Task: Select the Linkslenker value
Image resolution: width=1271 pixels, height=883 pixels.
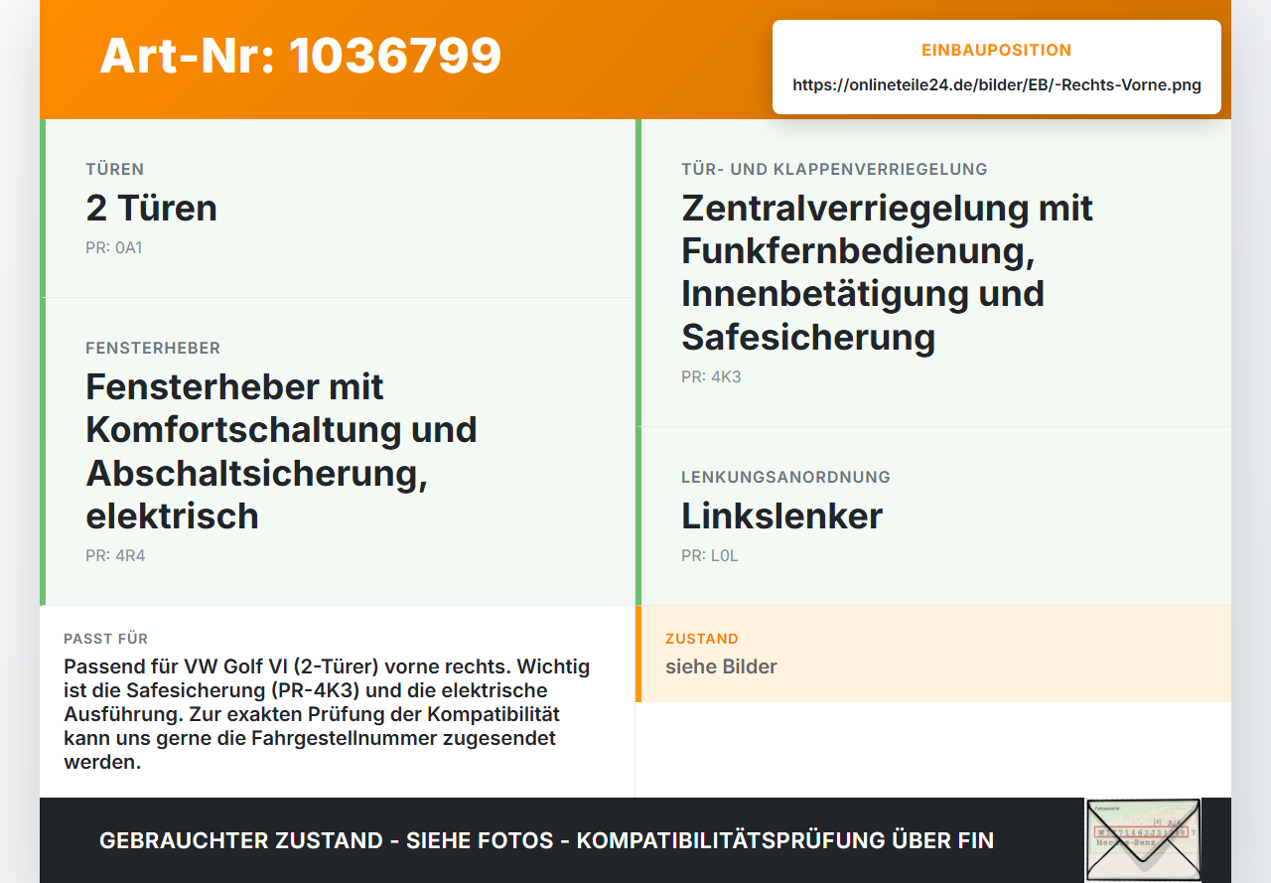Action: coord(781,515)
